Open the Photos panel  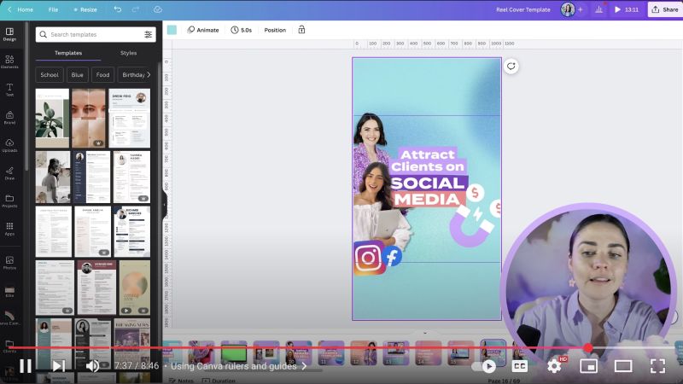[x=9, y=263]
